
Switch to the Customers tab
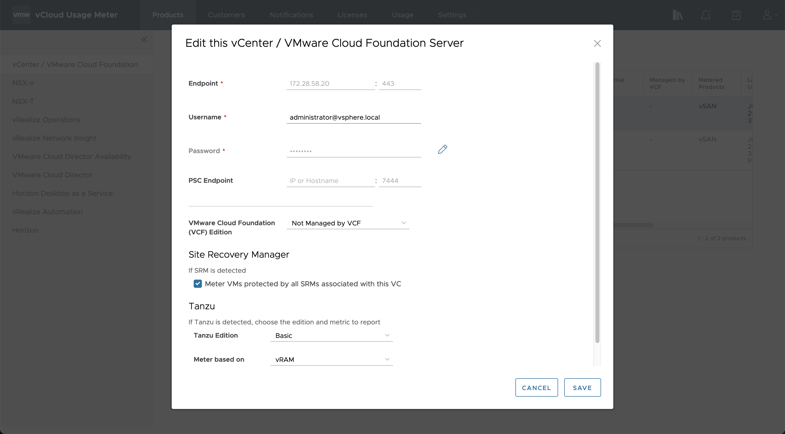[x=226, y=15]
